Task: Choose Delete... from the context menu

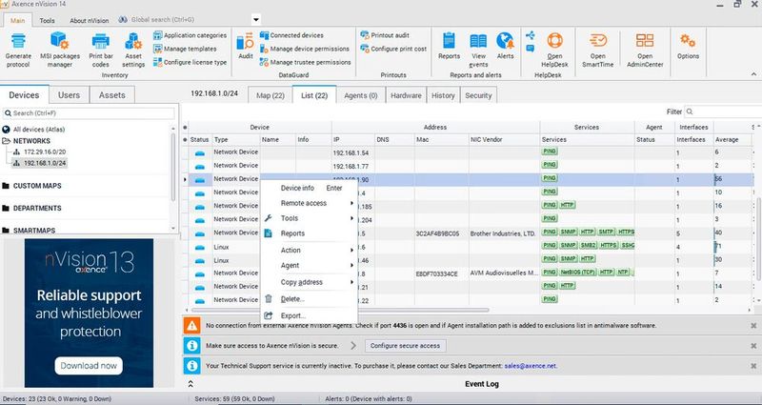Action: 292,299
